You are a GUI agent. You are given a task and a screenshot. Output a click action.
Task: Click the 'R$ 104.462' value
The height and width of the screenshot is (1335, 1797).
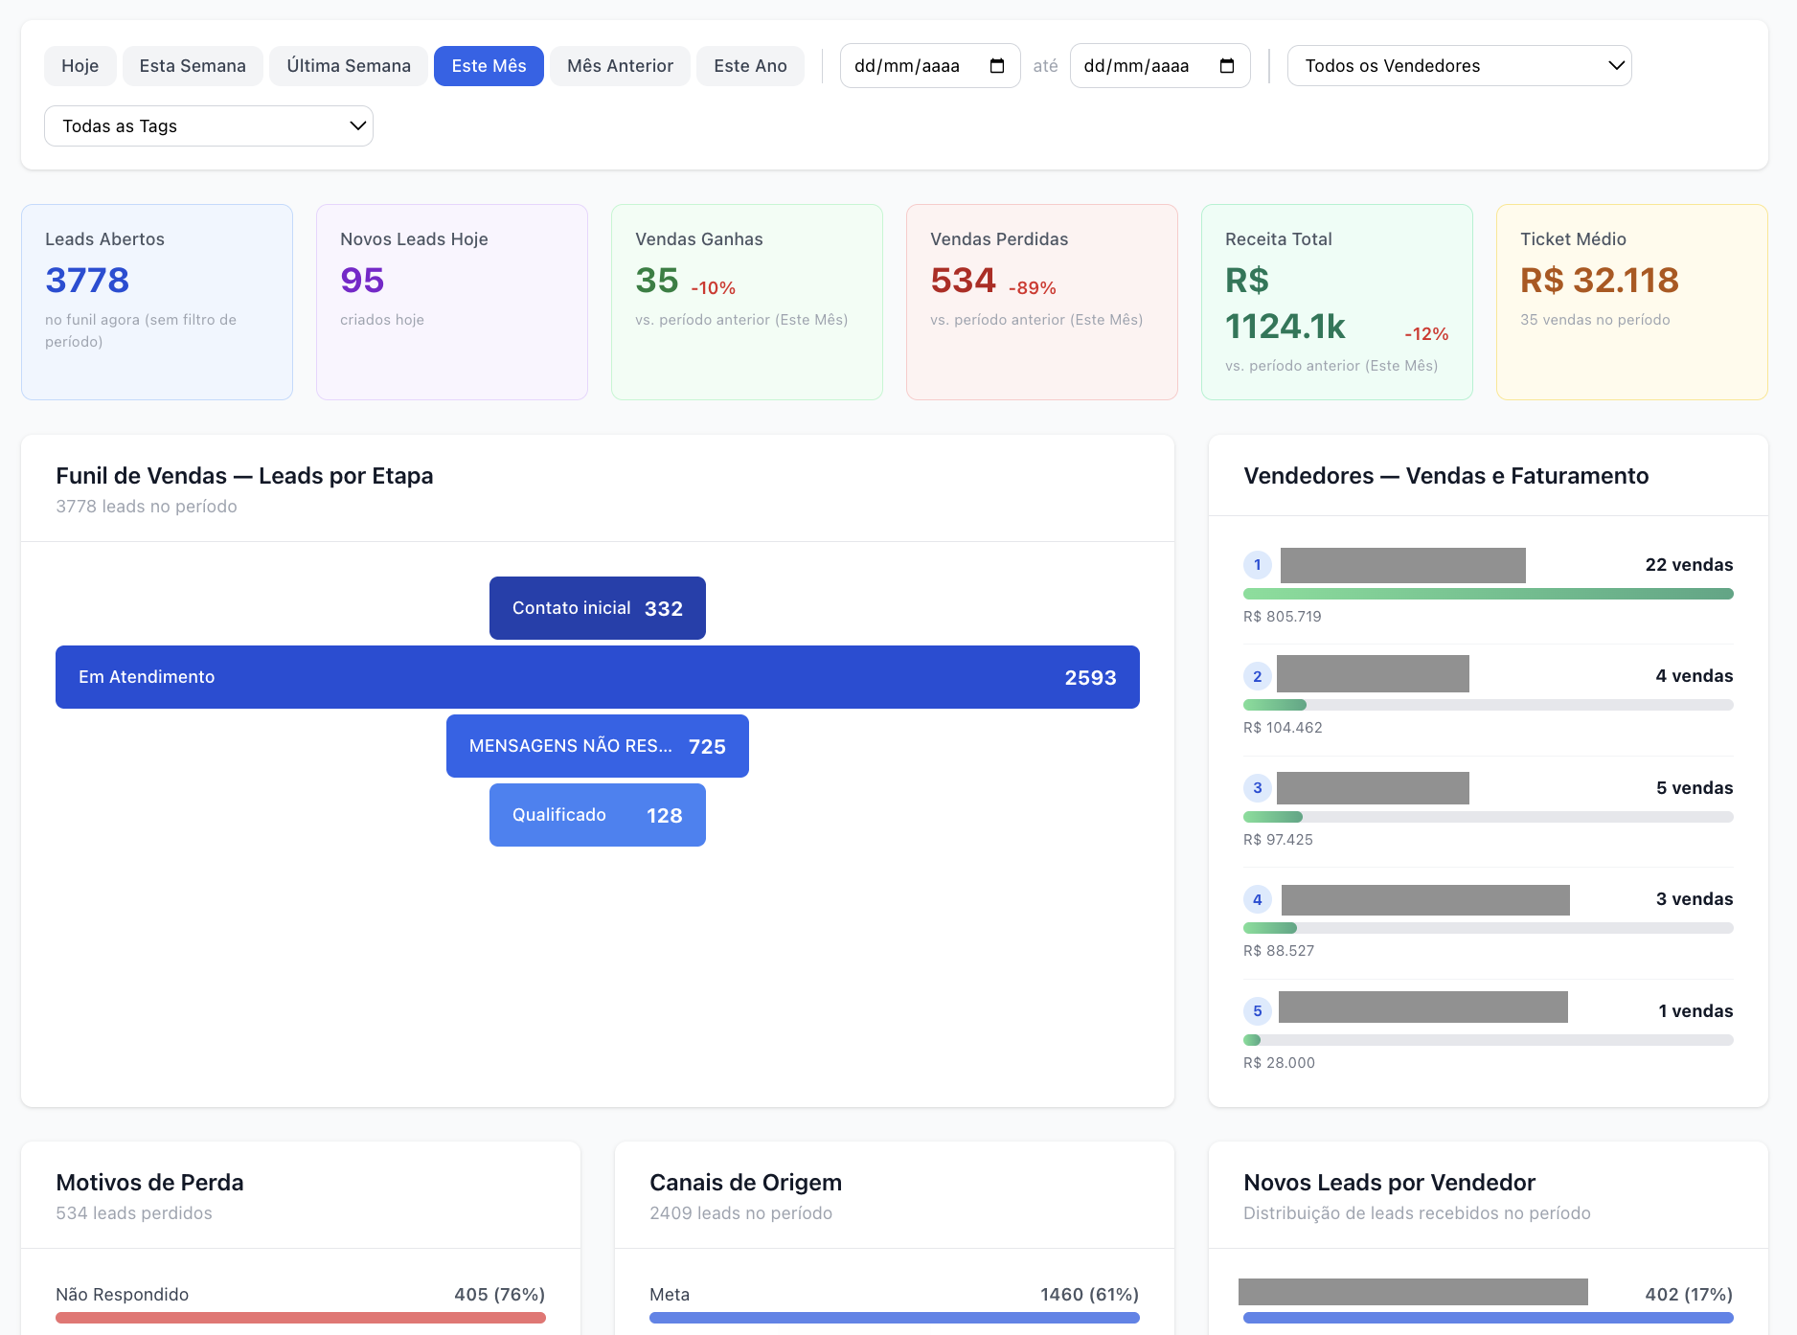pos(1283,728)
